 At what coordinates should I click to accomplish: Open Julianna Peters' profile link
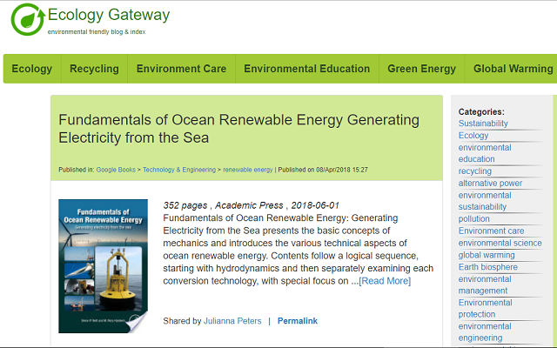tap(232, 321)
